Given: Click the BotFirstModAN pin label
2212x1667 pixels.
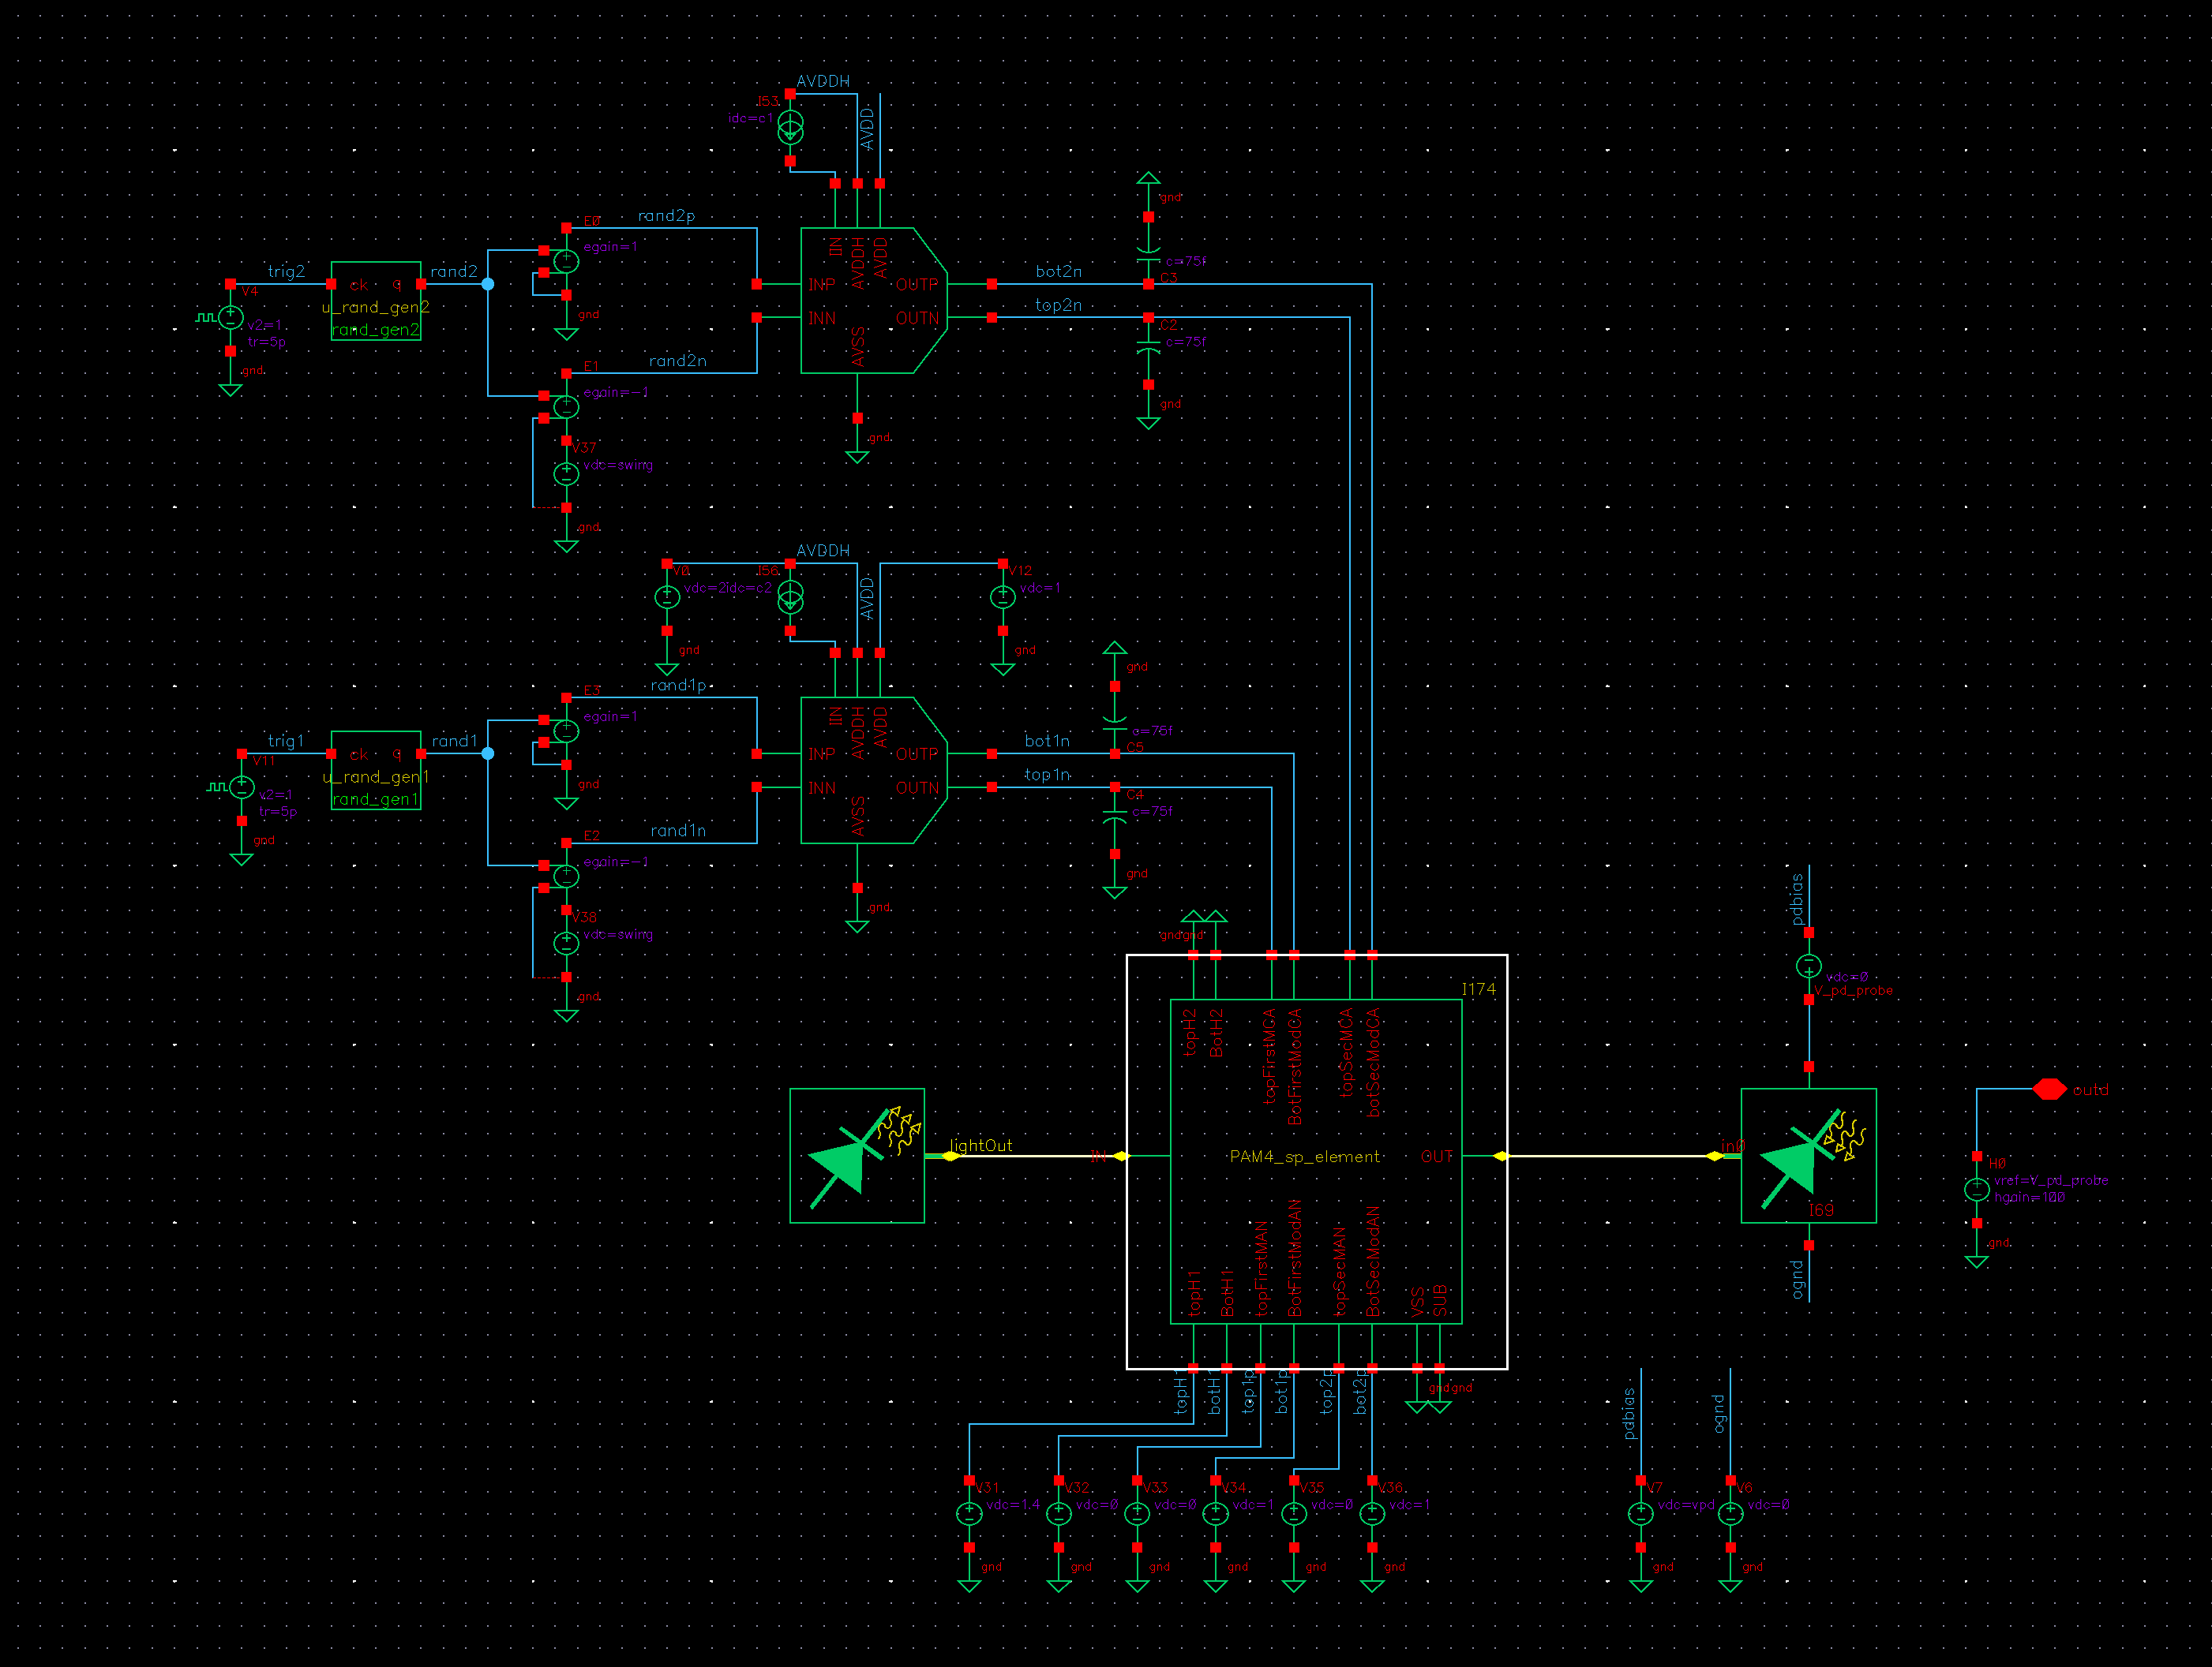Looking at the screenshot, I should click(x=1295, y=1258).
